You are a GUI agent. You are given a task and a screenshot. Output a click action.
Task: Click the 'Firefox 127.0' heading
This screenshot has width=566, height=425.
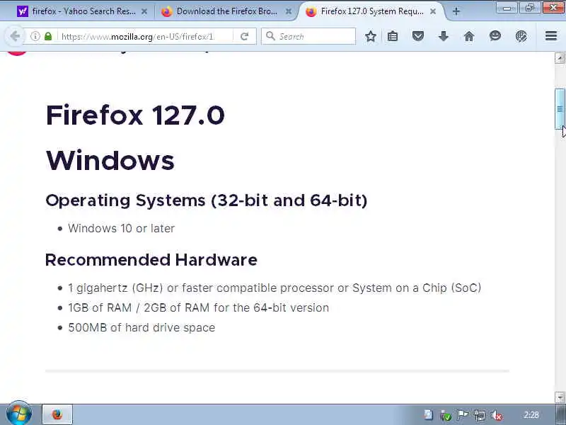[135, 115]
